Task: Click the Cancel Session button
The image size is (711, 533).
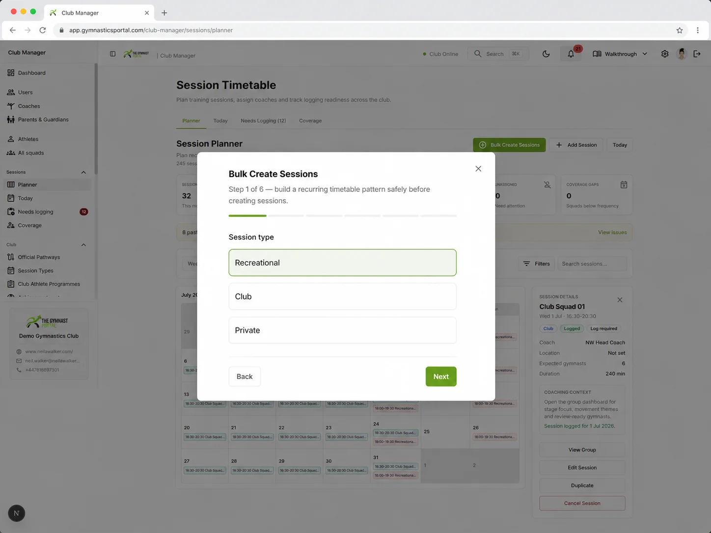Action: 582,504
